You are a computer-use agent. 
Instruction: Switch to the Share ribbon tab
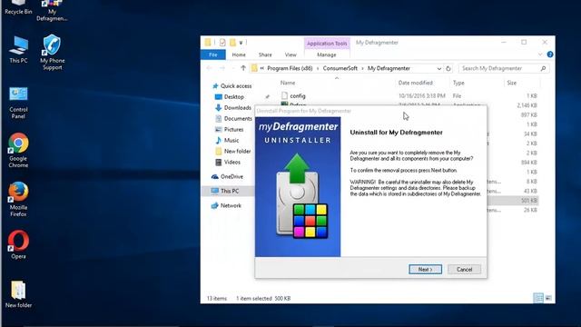[x=265, y=54]
